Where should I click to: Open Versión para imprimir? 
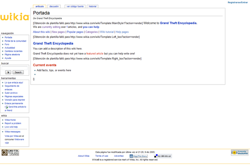15,100
